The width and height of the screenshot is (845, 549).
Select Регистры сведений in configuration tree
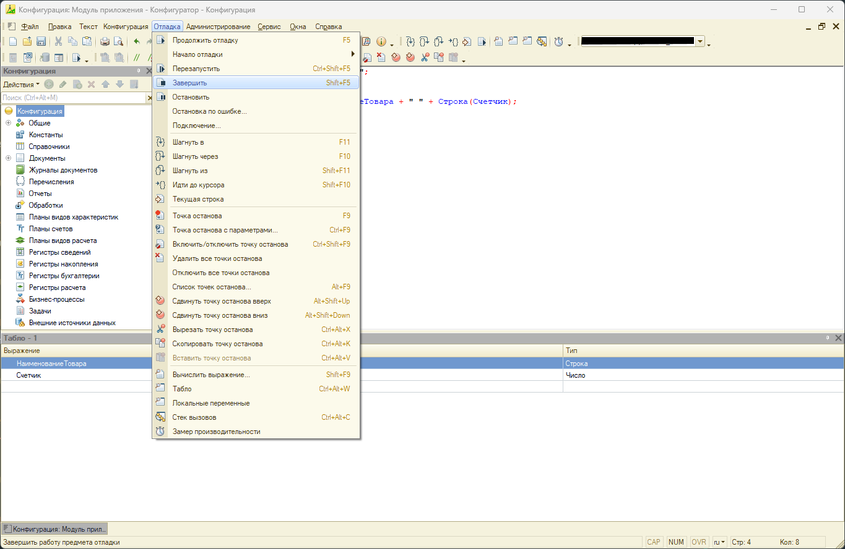click(59, 252)
